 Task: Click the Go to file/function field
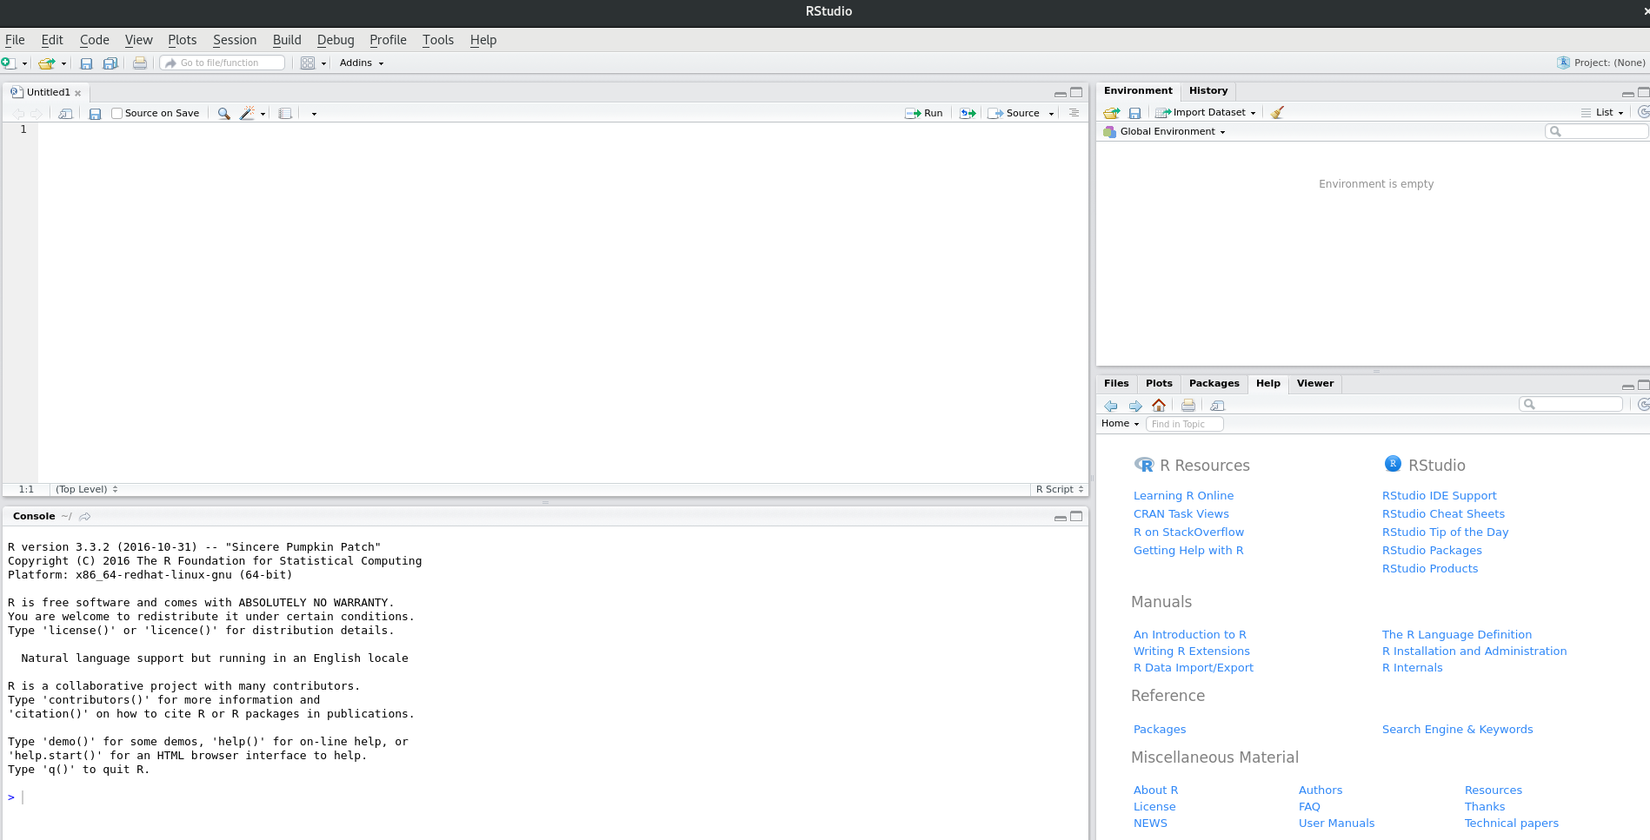click(223, 63)
